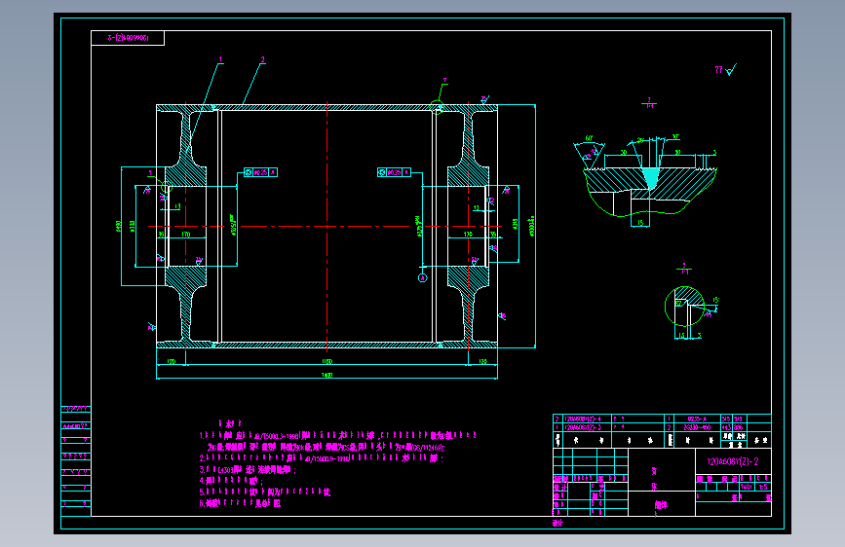
Task: Click the detail callout circle on shell top right
Action: tap(437, 107)
